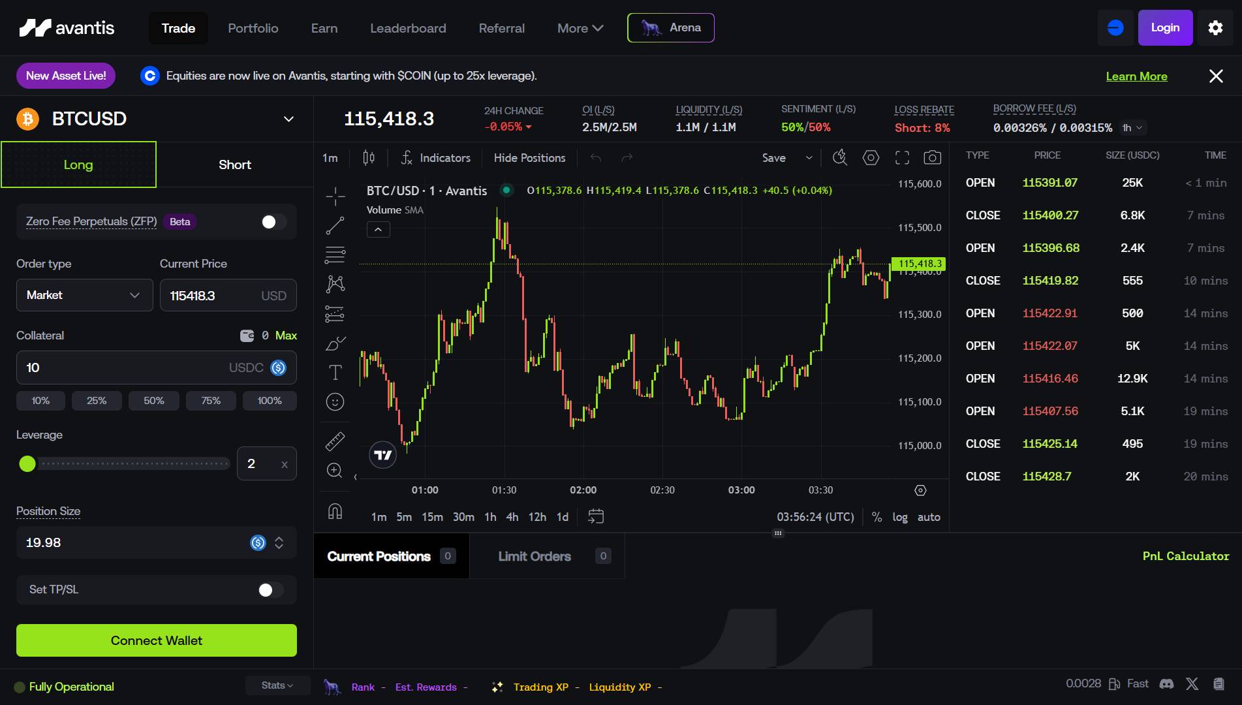Toggle Set TP/SL switch
Viewport: 1242px width, 705px height.
(x=270, y=590)
